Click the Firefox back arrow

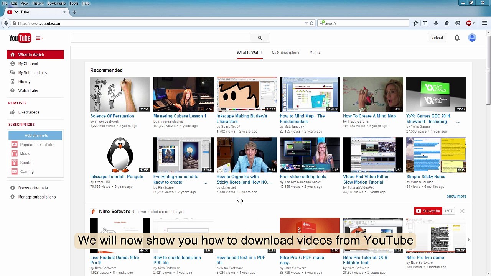pyautogui.click(x=6, y=23)
